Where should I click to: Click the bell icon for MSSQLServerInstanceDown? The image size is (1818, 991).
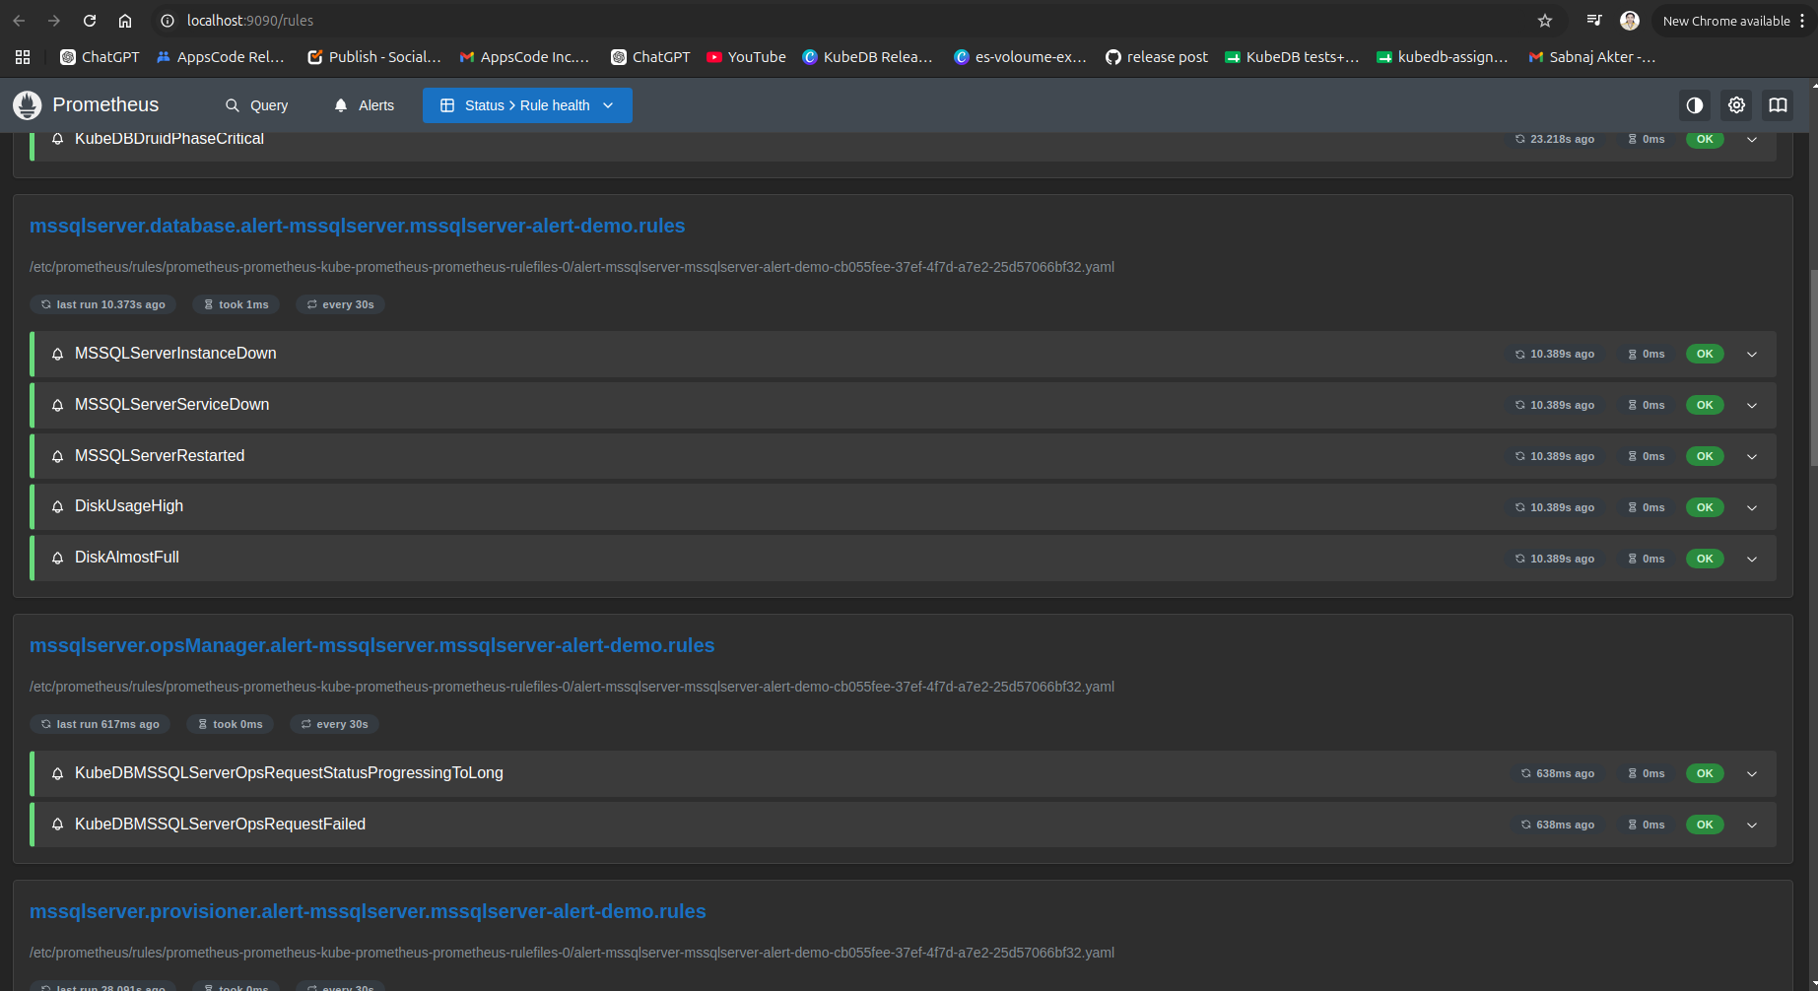58,355
